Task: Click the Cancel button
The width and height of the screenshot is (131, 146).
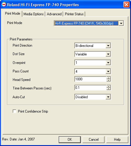Action: [94, 140]
